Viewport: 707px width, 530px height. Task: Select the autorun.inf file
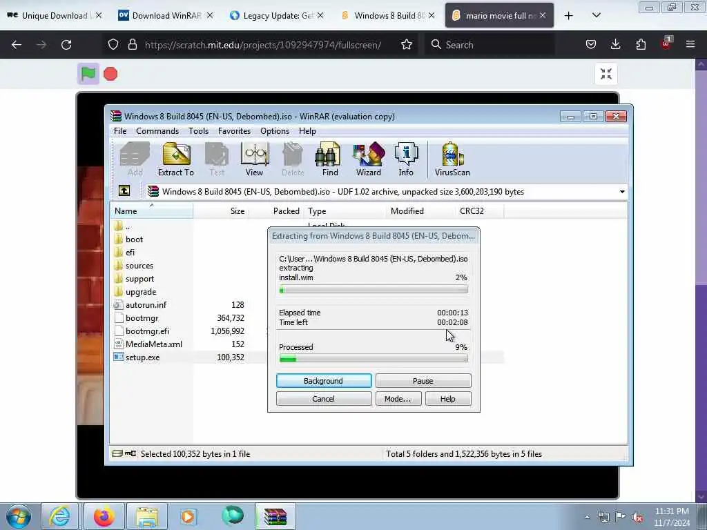click(146, 304)
